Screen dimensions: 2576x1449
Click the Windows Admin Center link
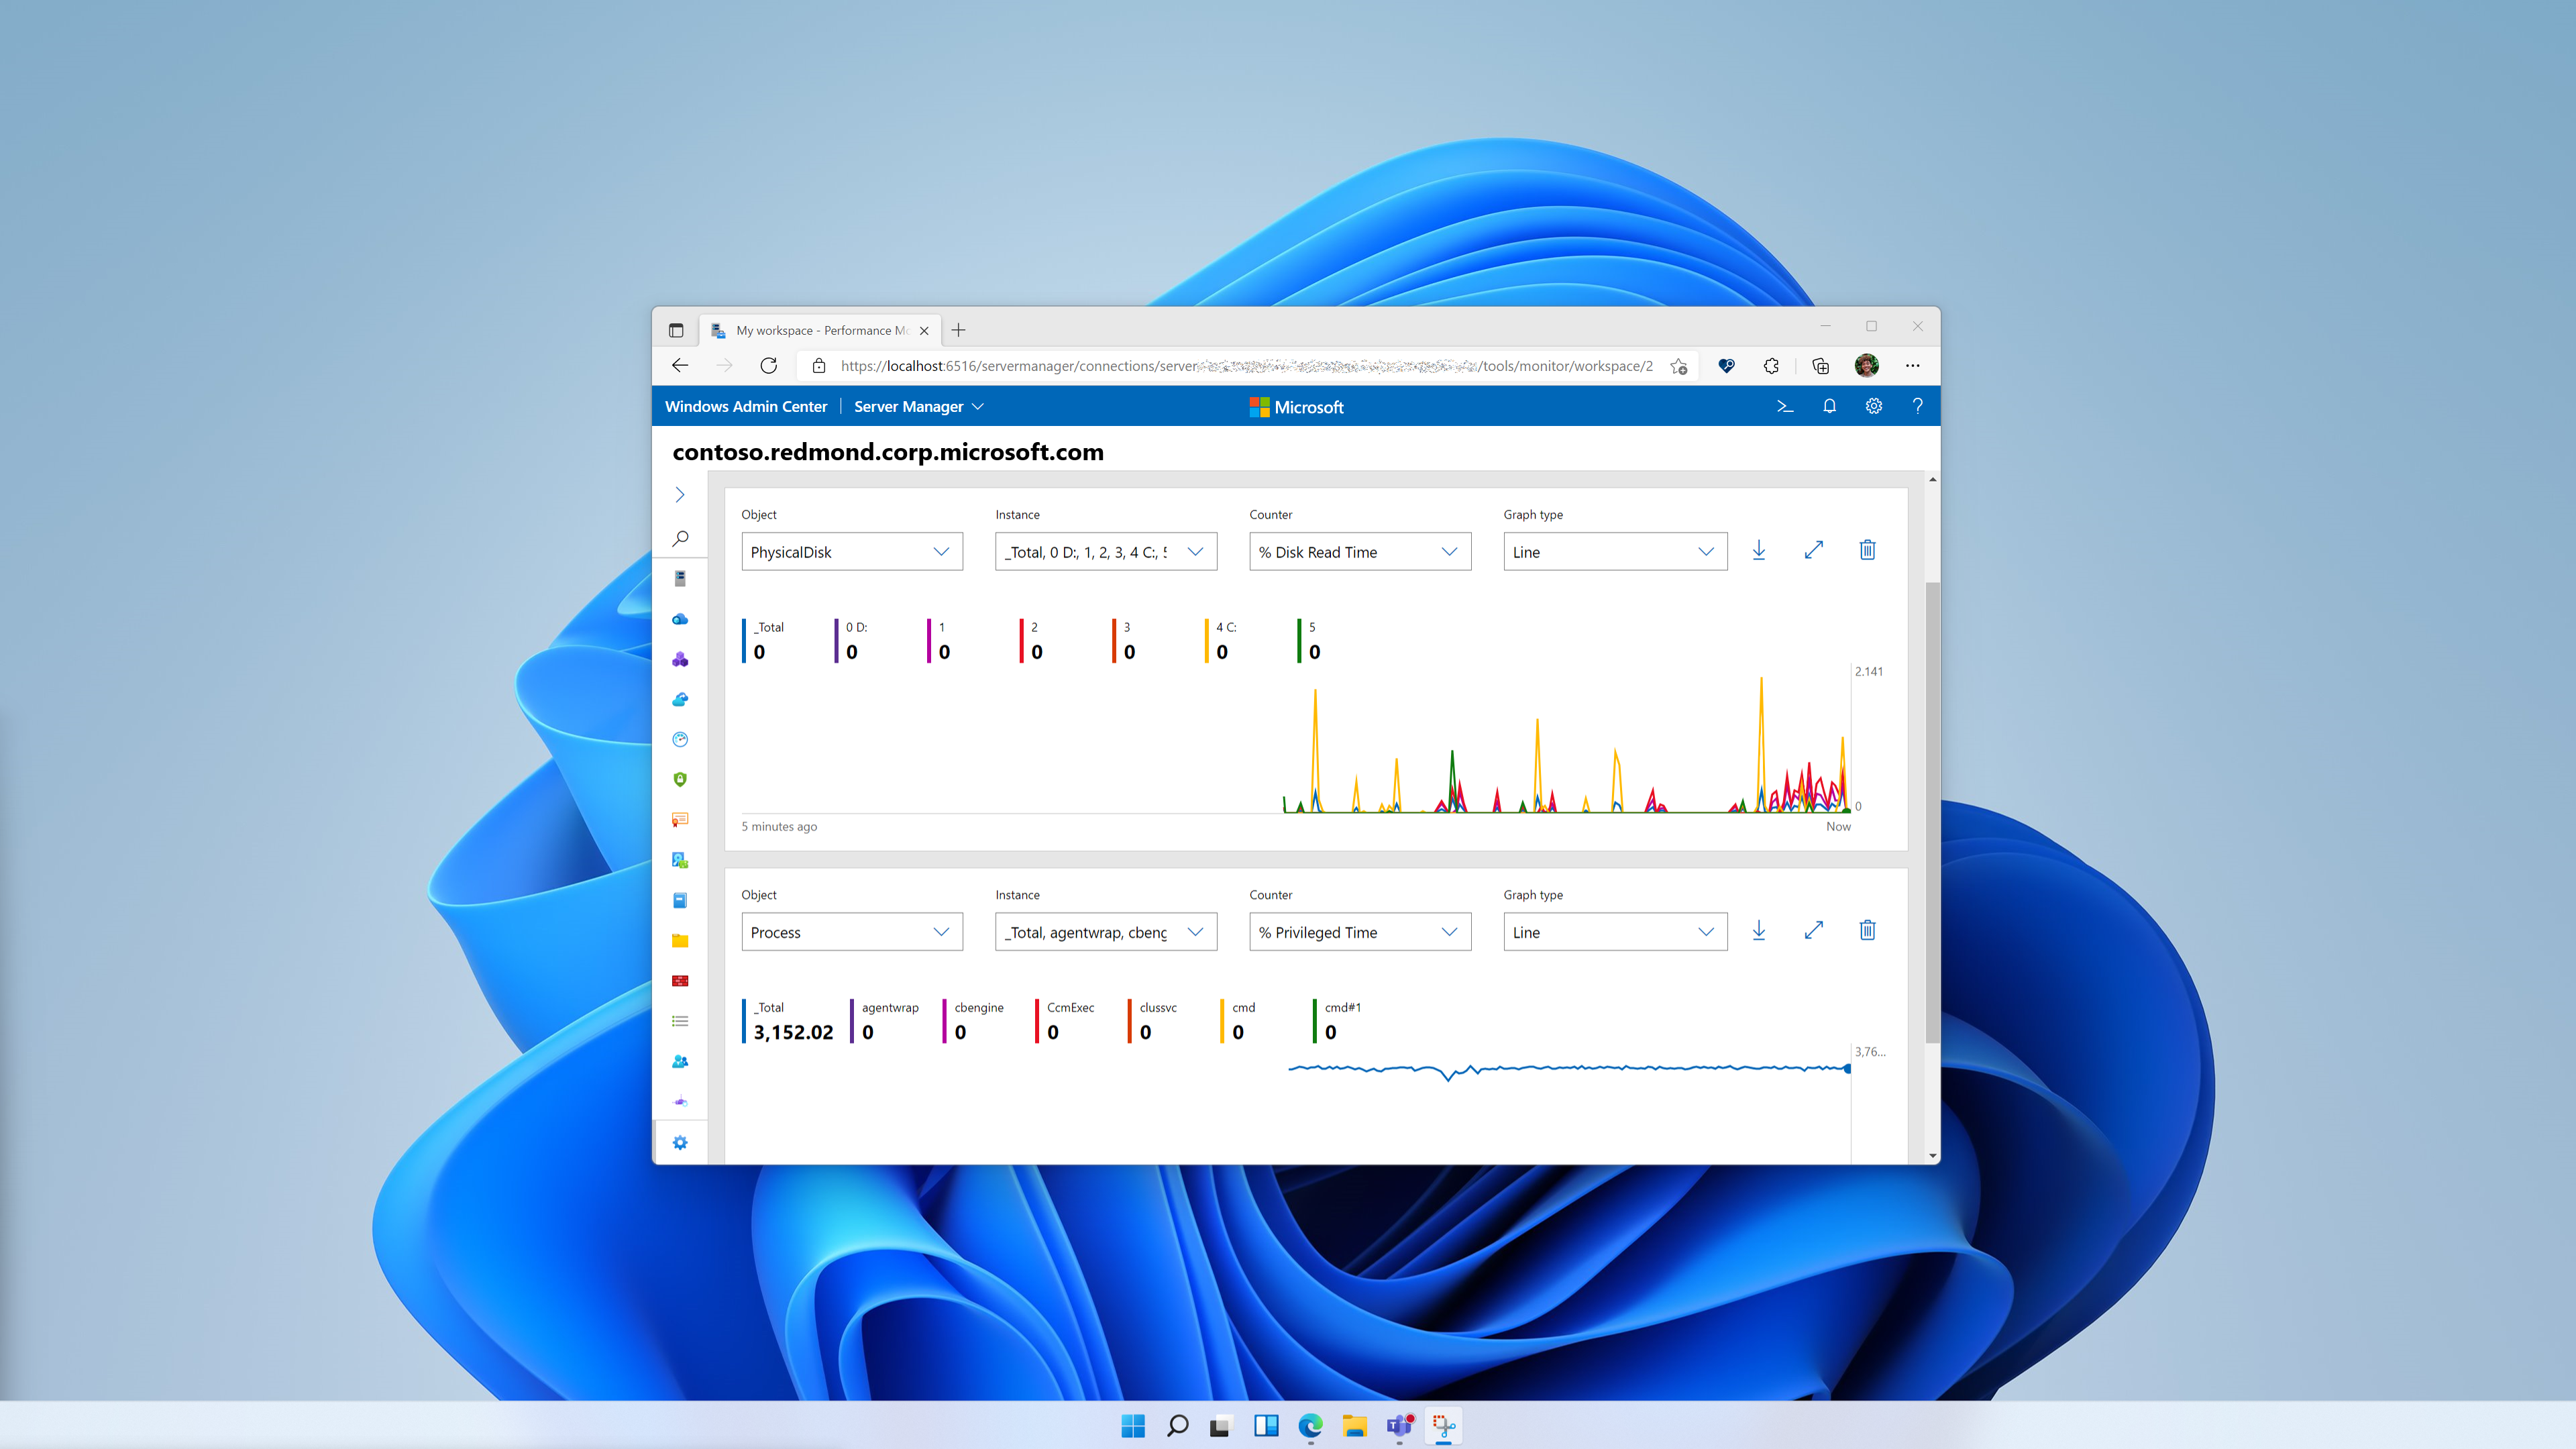click(746, 406)
